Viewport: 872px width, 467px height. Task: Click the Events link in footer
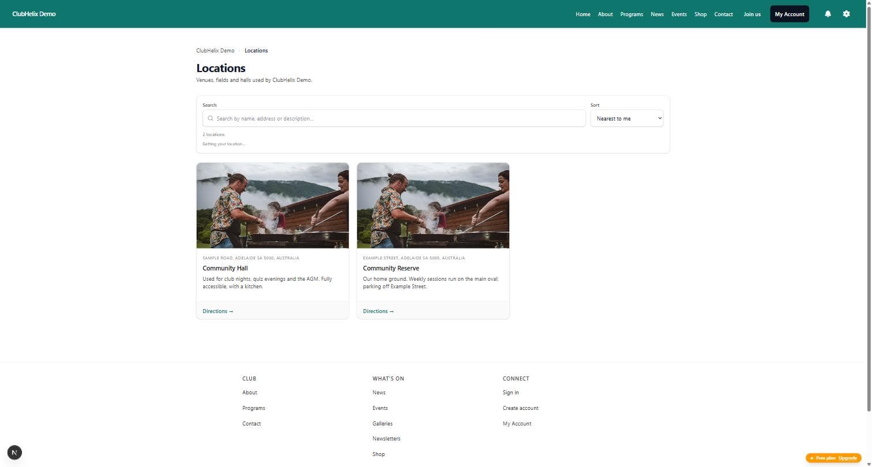[380, 408]
